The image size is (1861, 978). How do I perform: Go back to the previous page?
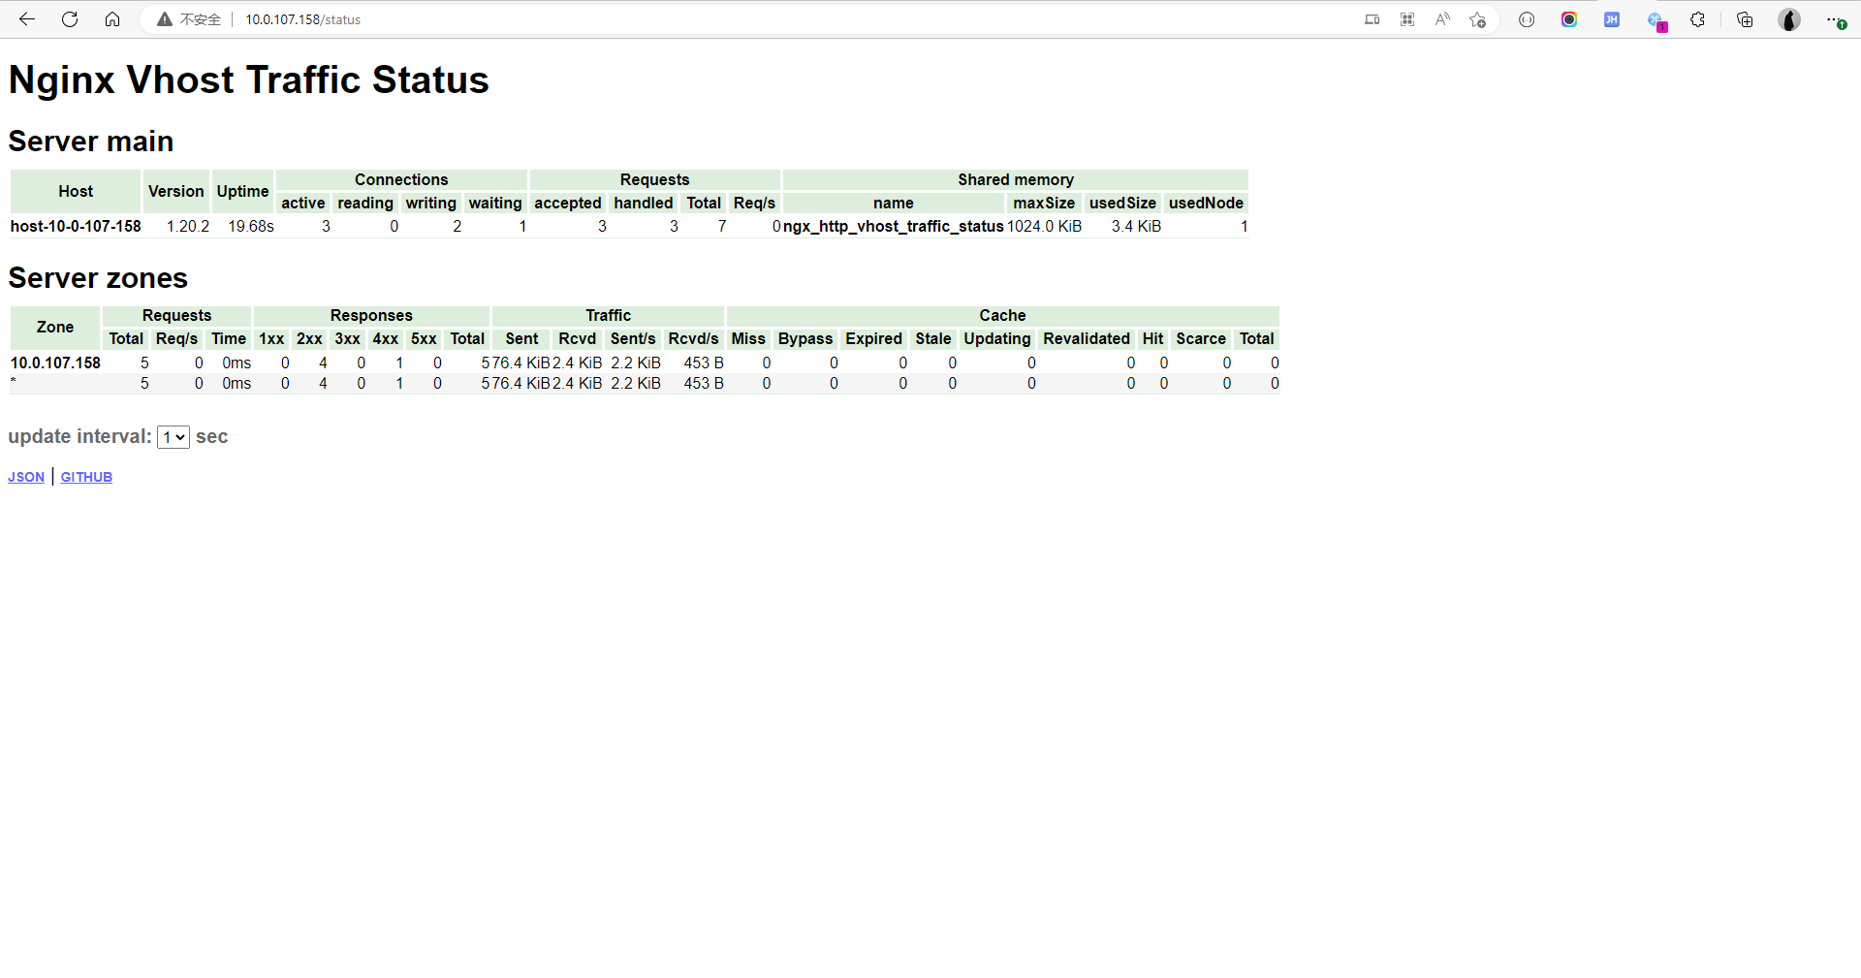pos(26,18)
